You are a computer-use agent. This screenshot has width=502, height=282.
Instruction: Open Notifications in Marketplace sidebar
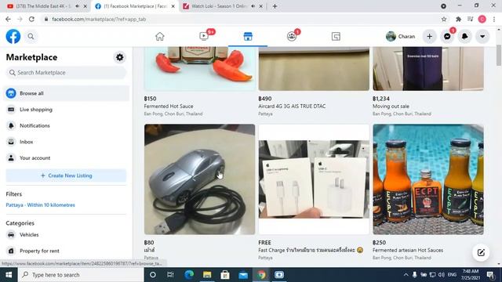click(66, 125)
